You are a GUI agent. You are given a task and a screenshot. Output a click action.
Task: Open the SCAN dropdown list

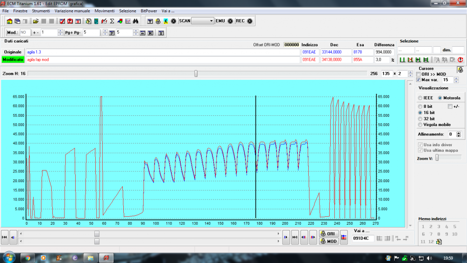[211, 21]
